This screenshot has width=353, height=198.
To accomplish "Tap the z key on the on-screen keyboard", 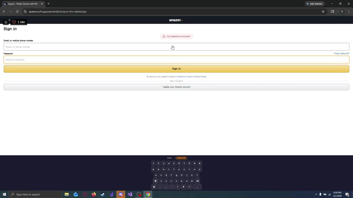I will pos(161,181).
